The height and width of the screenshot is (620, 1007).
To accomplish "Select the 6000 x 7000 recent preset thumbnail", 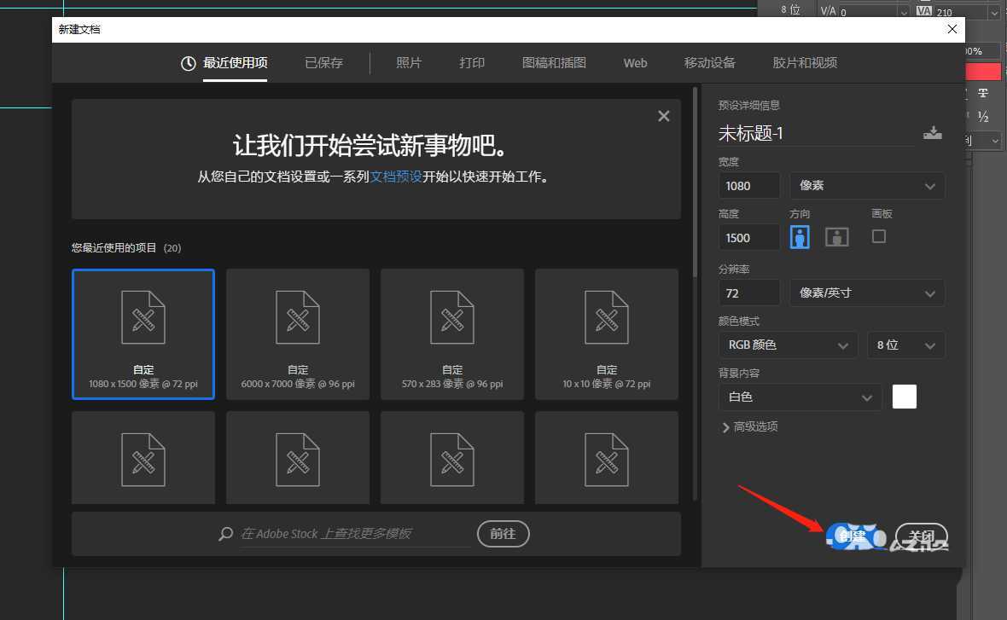I will pos(297,333).
